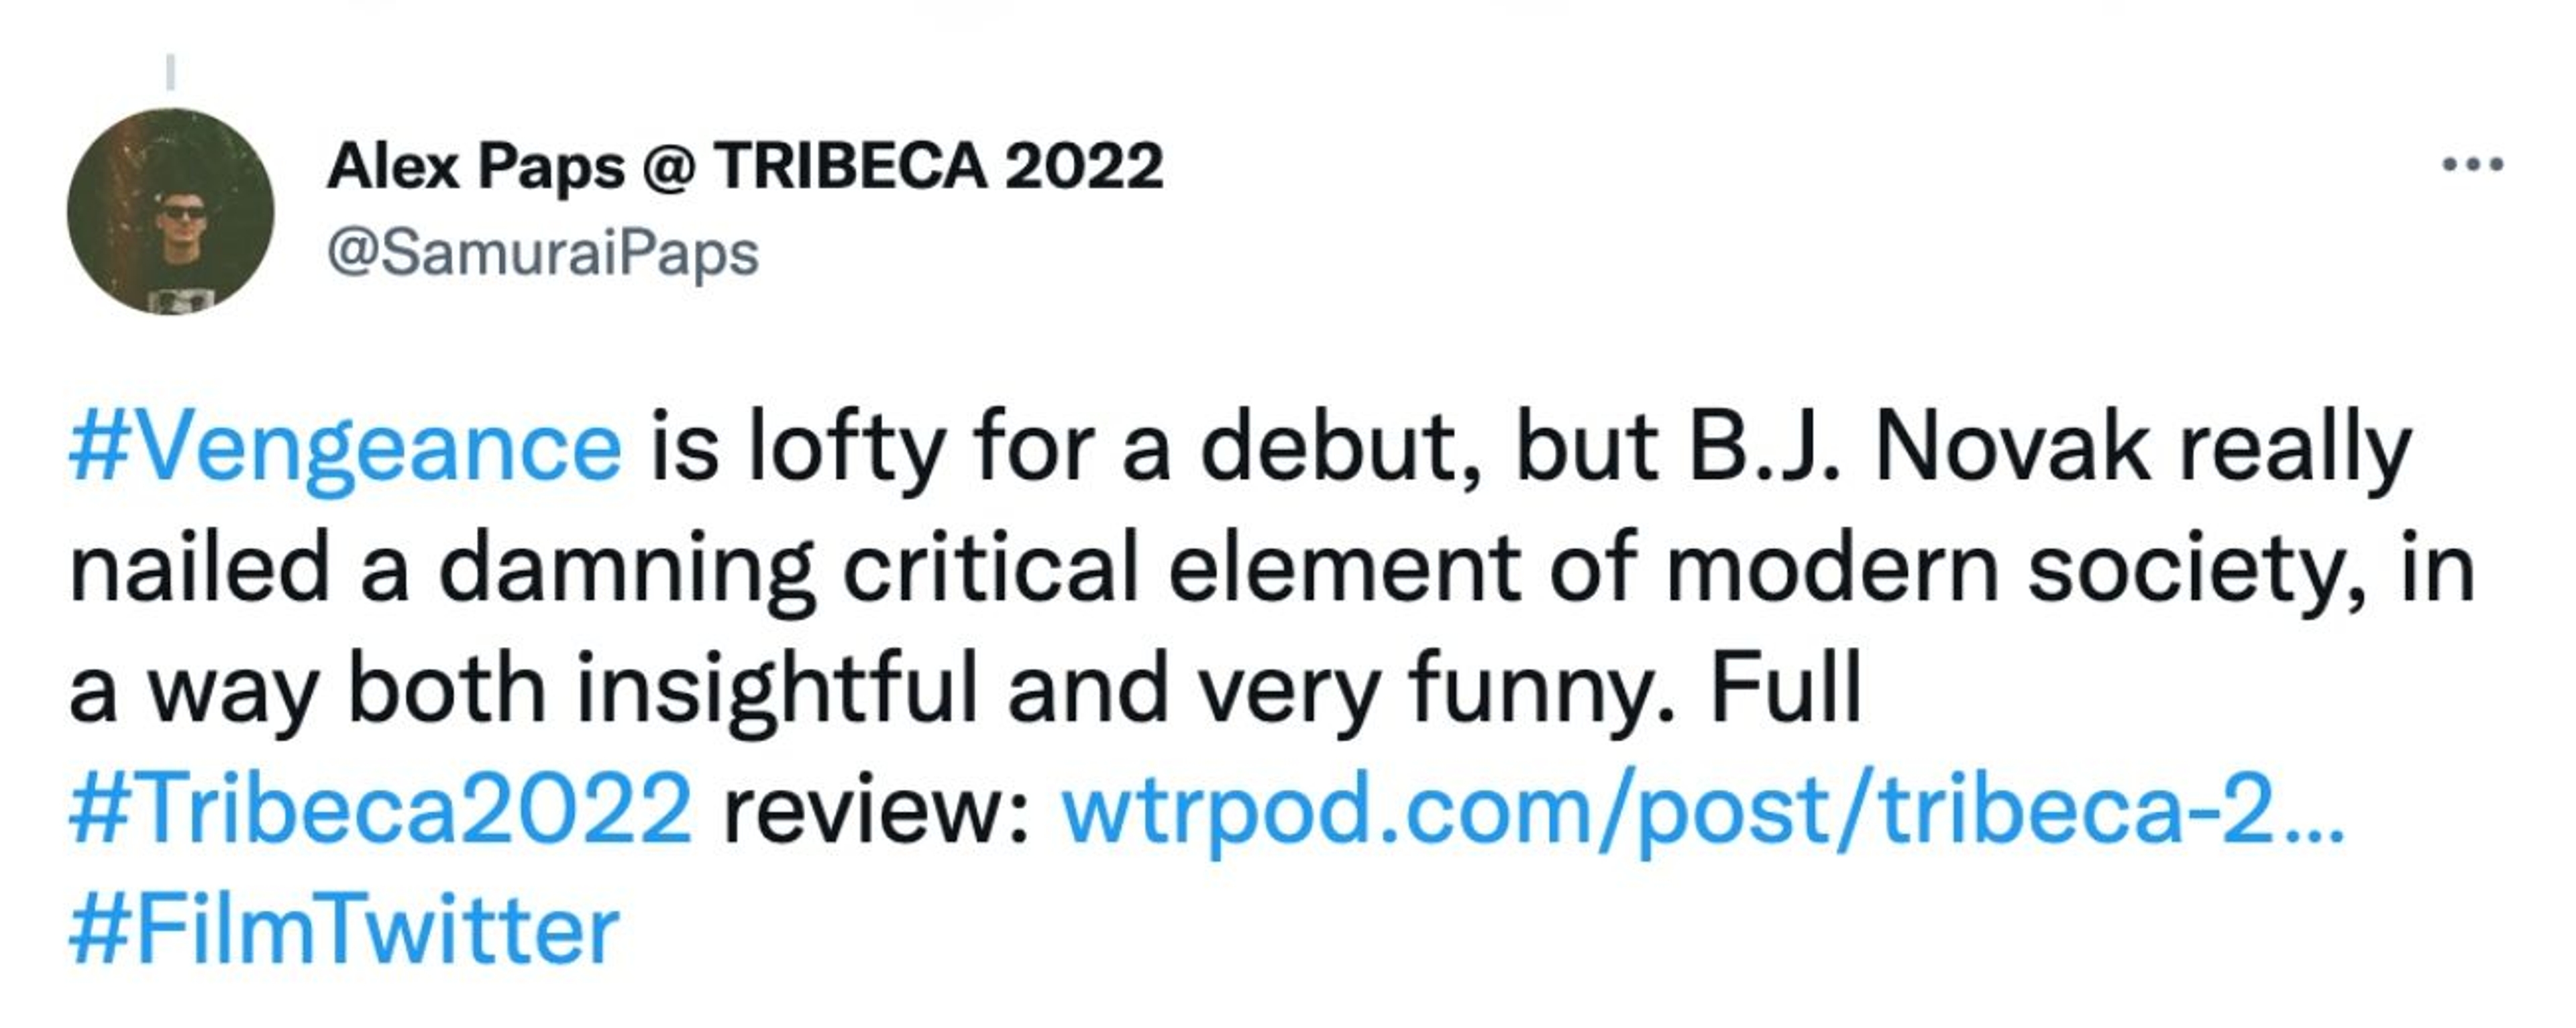
Task: Click the @SamuraiPaps handle
Action: point(542,253)
